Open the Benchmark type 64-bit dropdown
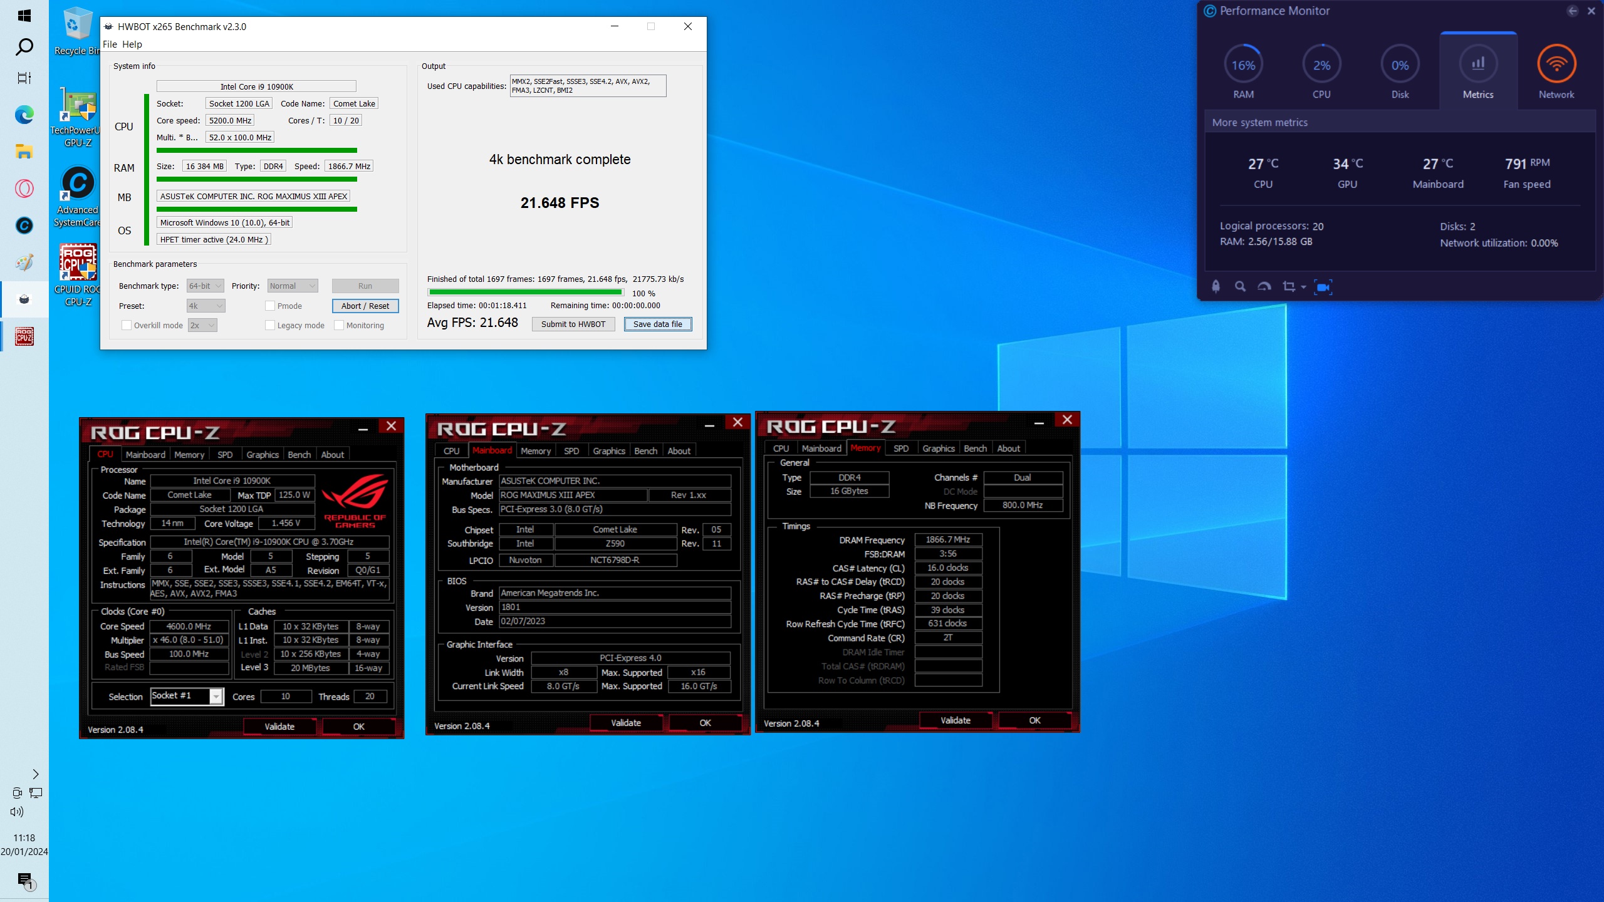This screenshot has height=902, width=1604. (x=206, y=286)
